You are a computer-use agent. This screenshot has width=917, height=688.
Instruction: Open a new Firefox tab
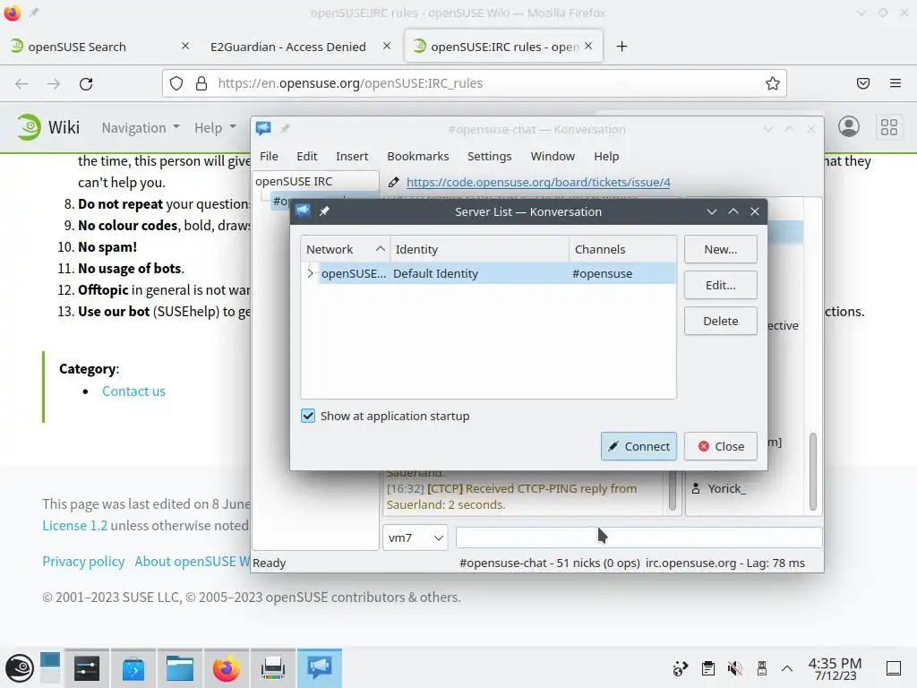tap(621, 47)
